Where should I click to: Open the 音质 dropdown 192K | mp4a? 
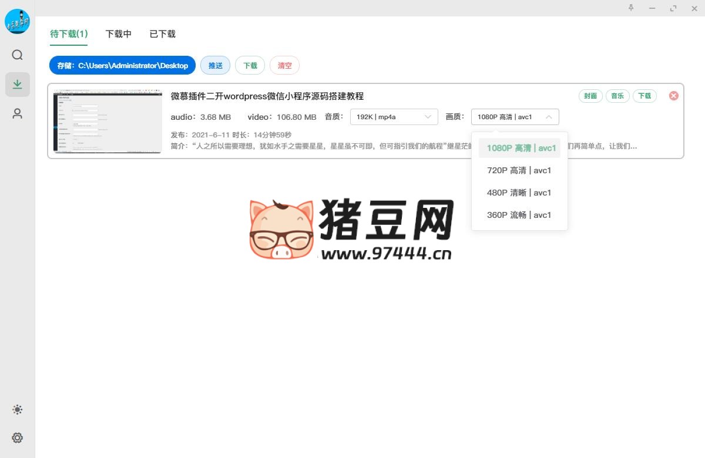coord(394,117)
